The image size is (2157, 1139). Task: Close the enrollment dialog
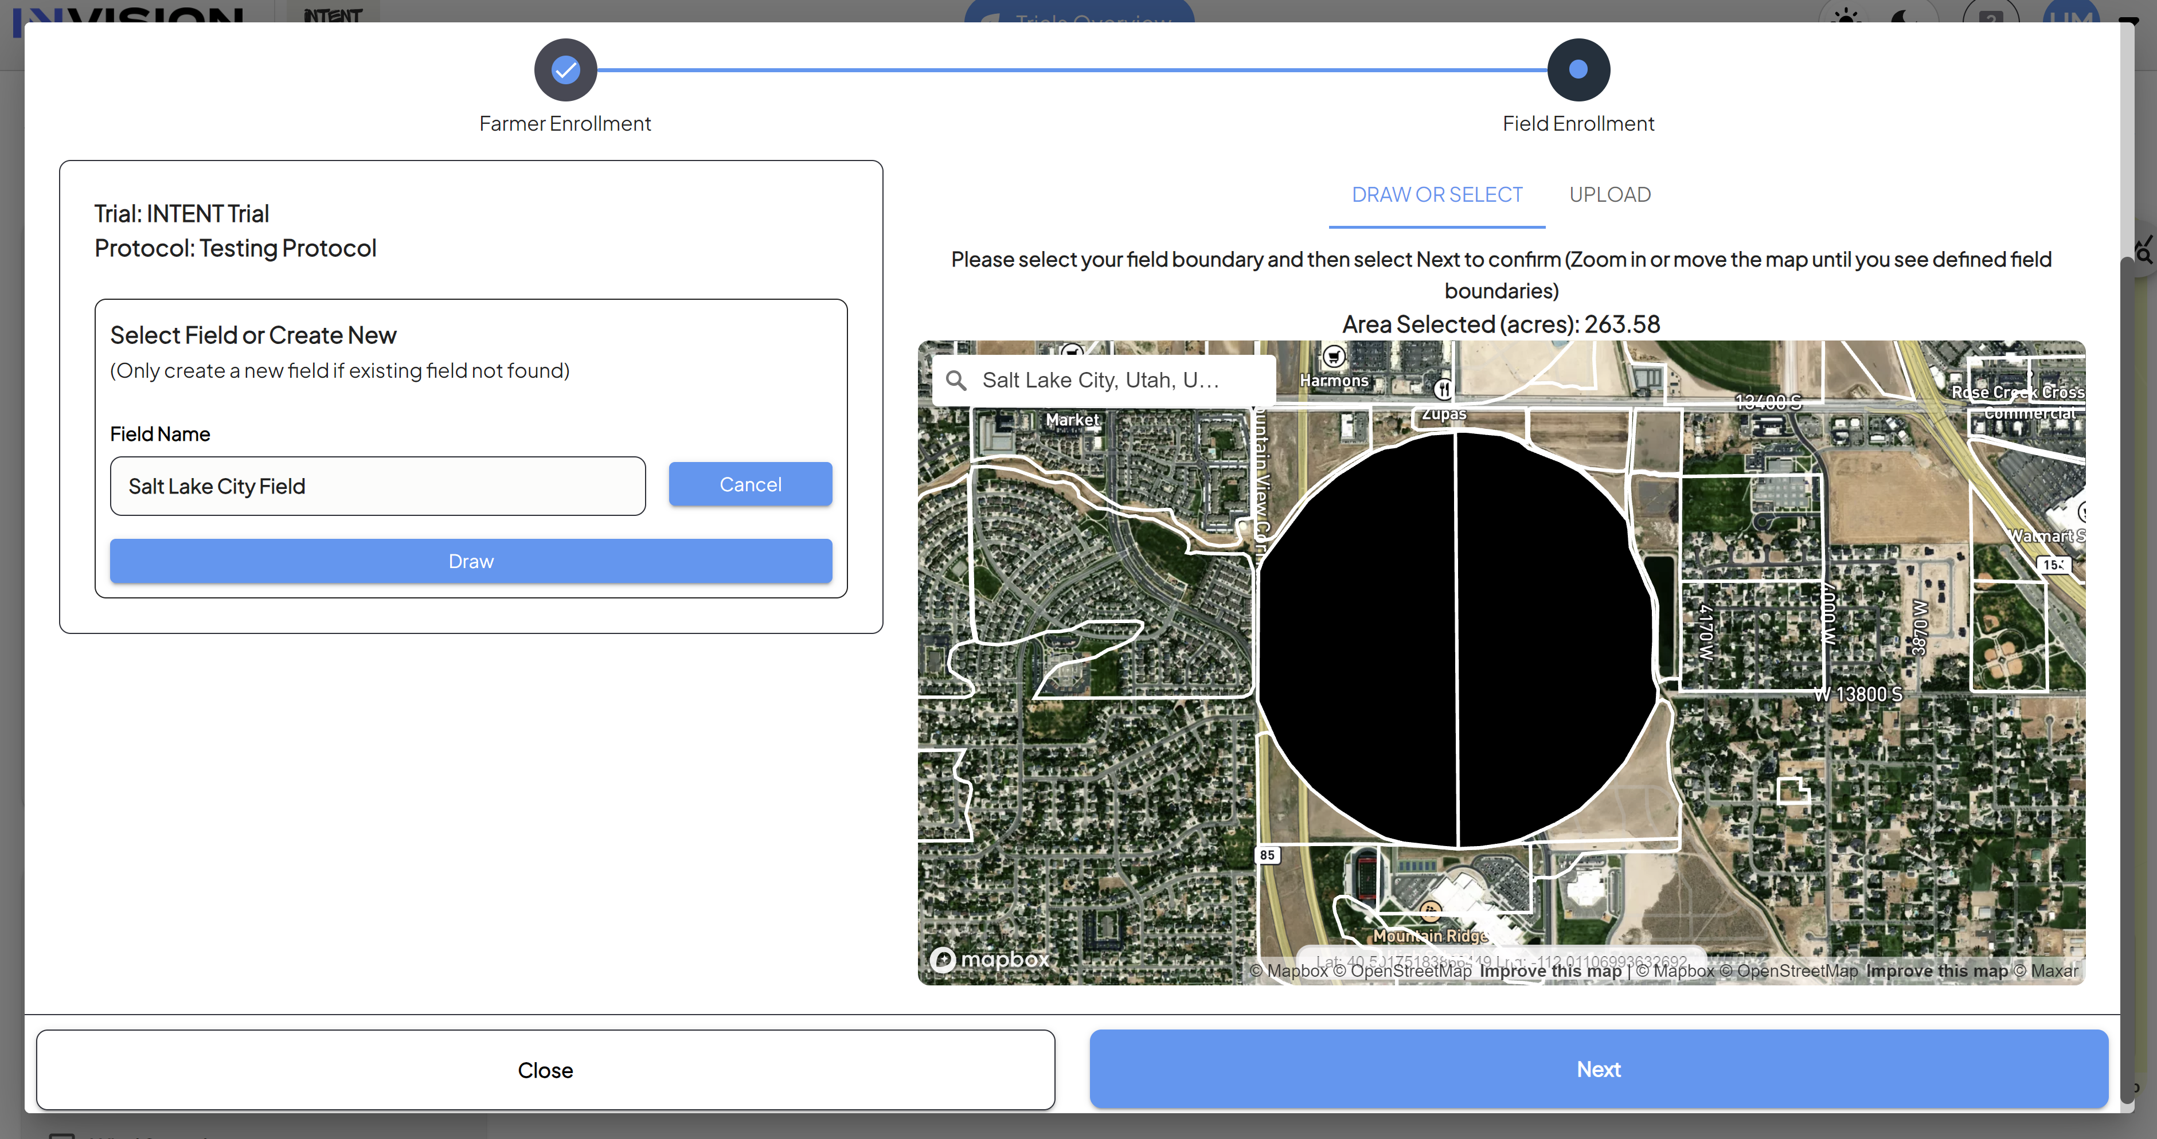tap(545, 1070)
